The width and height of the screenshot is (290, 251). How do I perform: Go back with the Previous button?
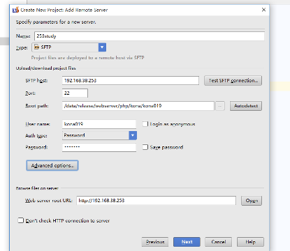click(155, 242)
